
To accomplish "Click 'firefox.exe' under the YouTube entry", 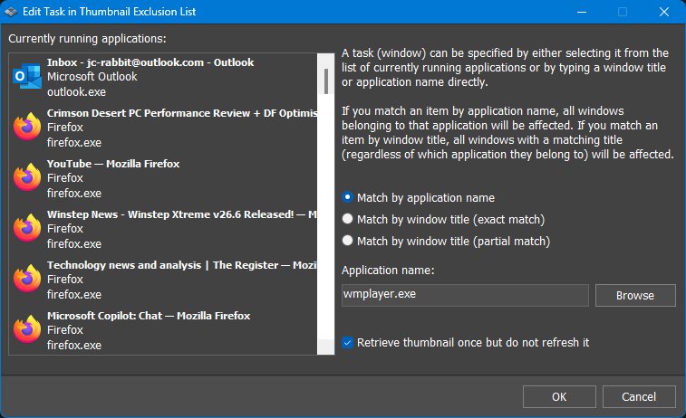I will coord(74,194).
